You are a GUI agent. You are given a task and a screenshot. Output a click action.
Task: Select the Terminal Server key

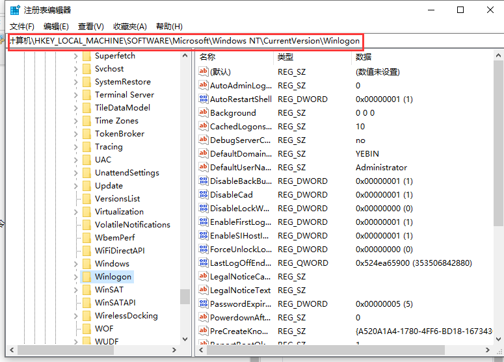click(x=124, y=95)
